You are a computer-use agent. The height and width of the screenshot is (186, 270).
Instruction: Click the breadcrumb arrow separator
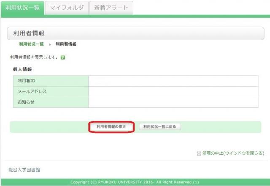50,44
